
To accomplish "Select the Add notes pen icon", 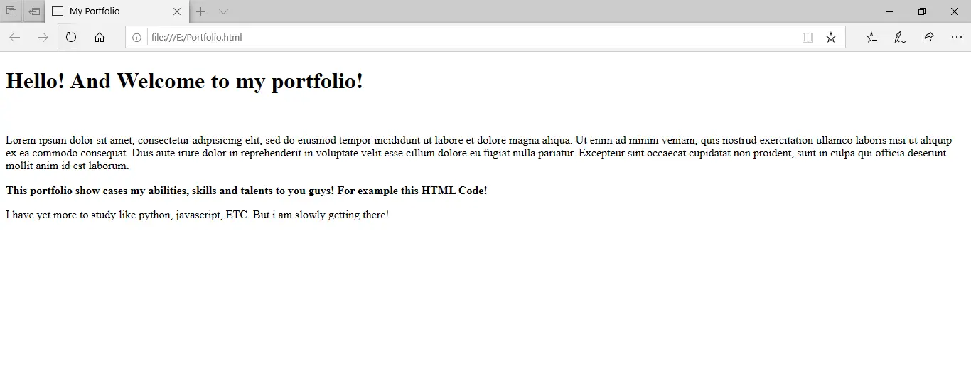I will tap(899, 38).
